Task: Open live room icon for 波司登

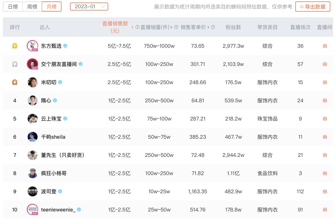Action: (x=325, y=191)
